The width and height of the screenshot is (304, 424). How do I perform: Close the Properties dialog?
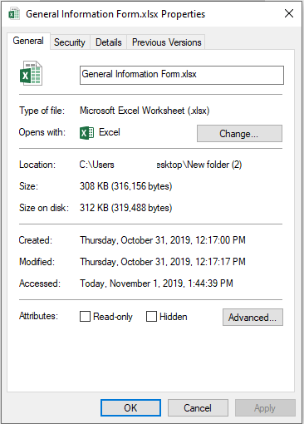click(x=289, y=13)
